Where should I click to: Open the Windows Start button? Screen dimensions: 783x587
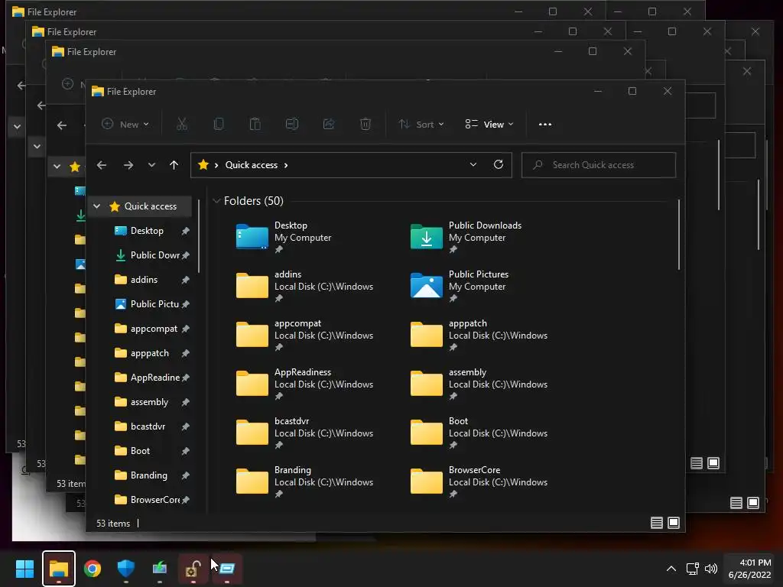(24, 568)
